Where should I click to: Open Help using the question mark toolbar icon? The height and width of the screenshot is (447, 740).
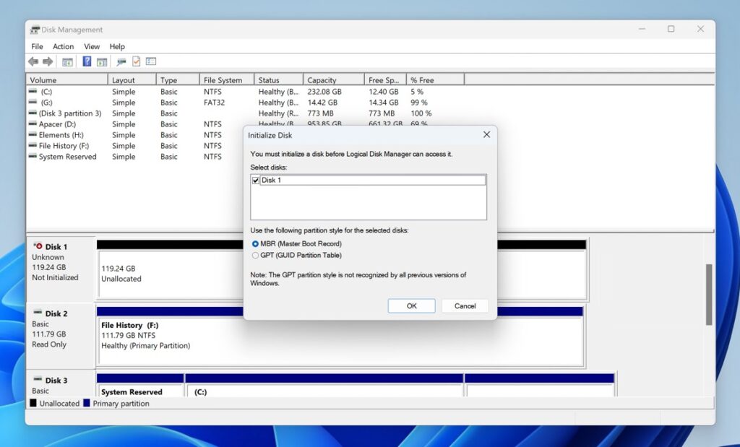pos(86,61)
